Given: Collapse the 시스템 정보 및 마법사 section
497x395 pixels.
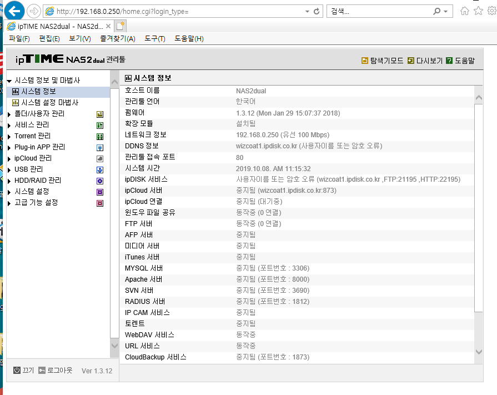Looking at the screenshot, I should click(9, 81).
